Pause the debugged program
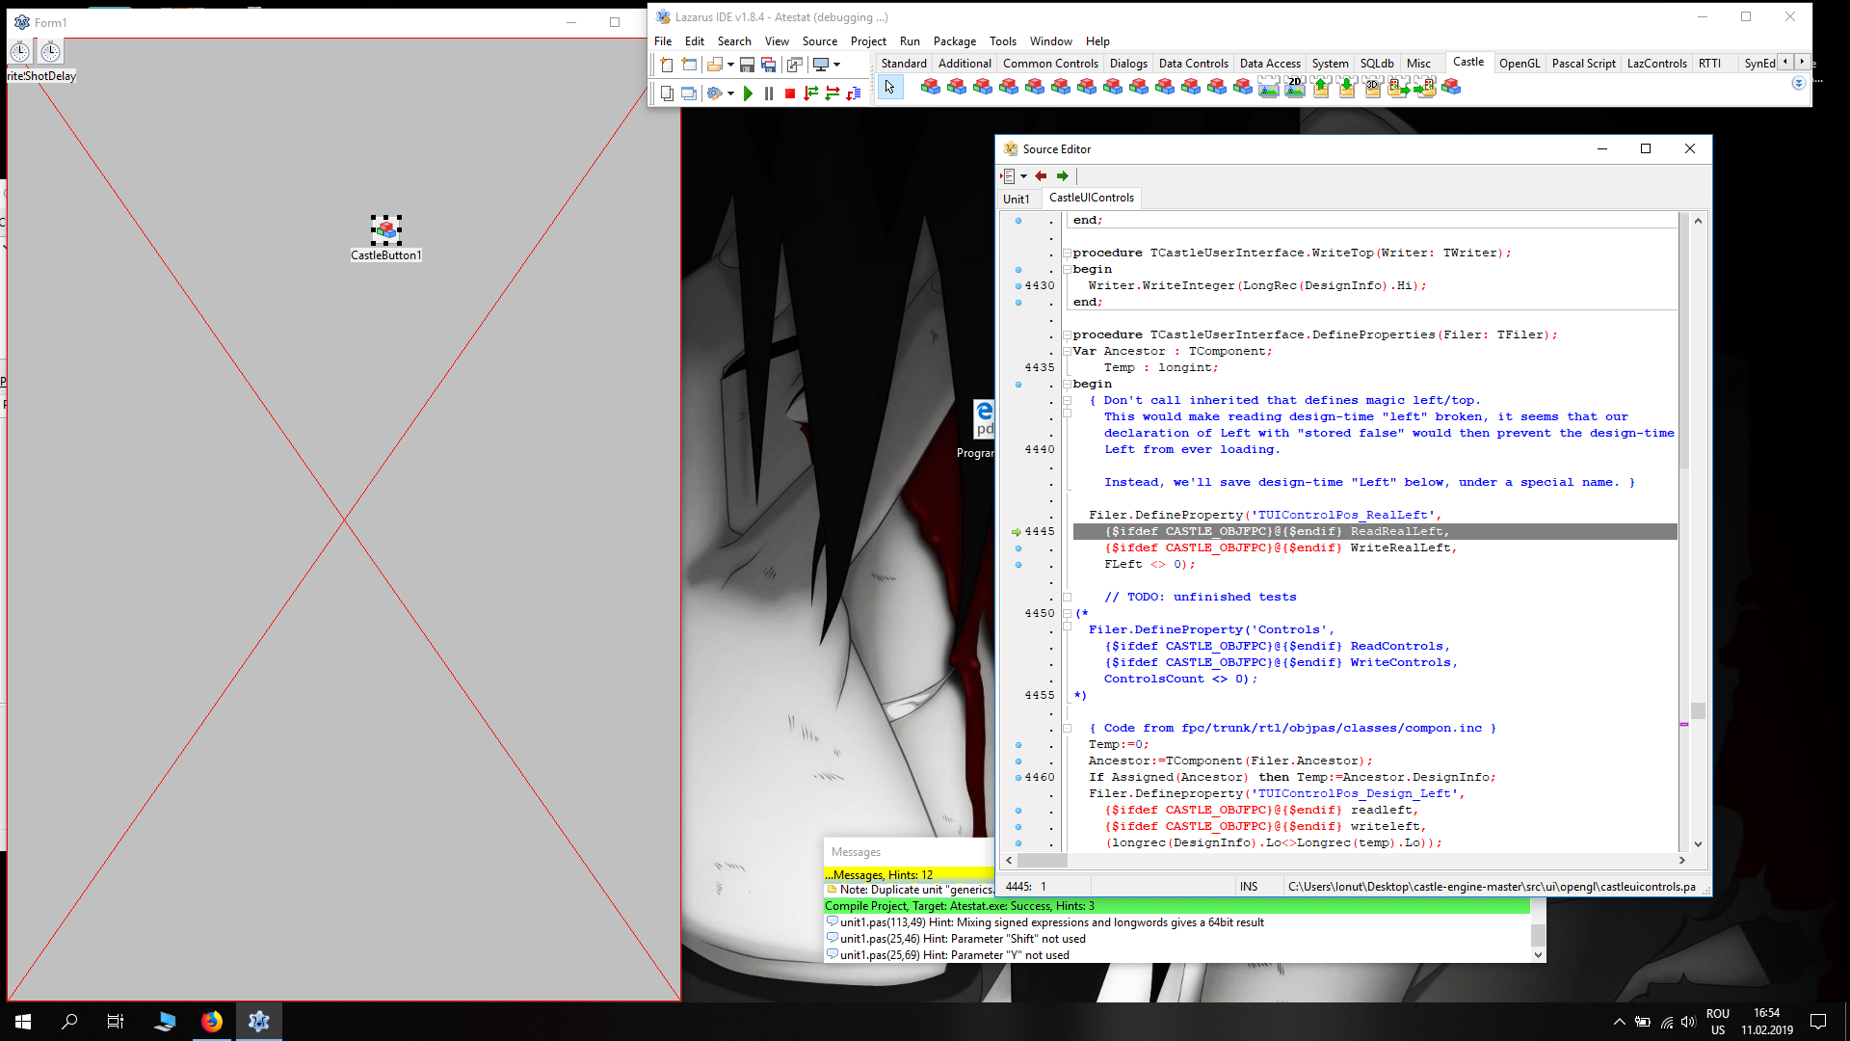This screenshot has width=1850, height=1041. tap(769, 93)
